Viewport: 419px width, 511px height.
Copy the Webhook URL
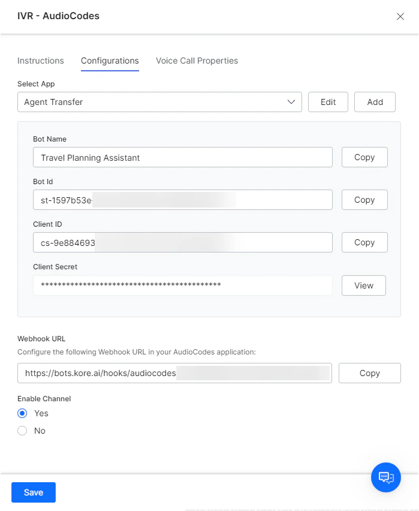point(369,373)
